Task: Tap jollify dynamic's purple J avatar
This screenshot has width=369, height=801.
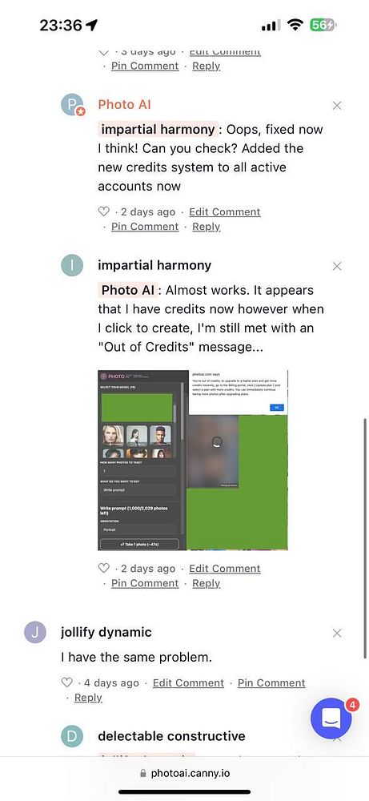Action: click(x=35, y=633)
